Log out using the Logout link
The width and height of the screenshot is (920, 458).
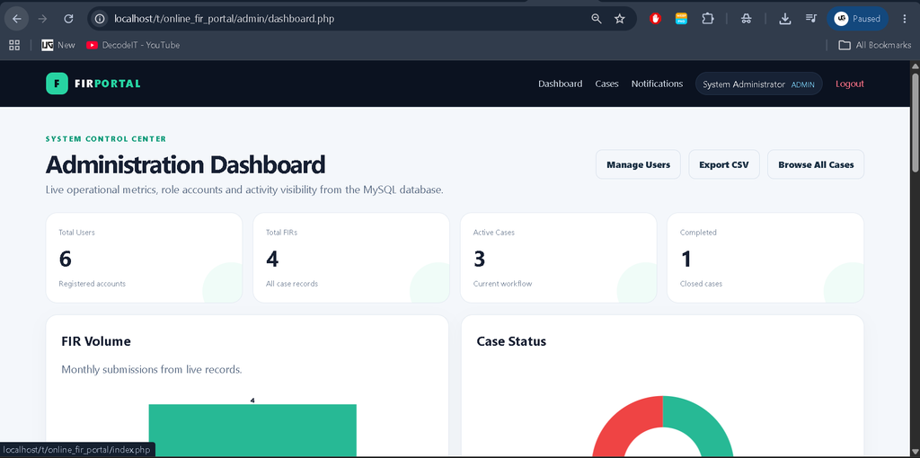tap(850, 84)
